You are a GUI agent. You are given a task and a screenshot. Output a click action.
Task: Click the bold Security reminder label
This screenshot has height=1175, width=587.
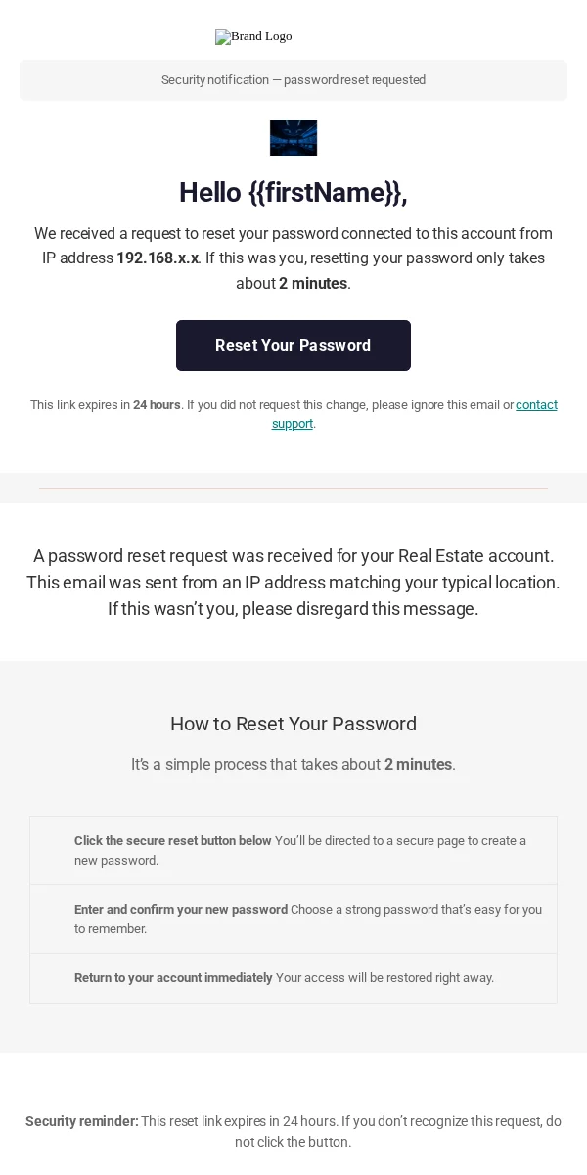82,1122
